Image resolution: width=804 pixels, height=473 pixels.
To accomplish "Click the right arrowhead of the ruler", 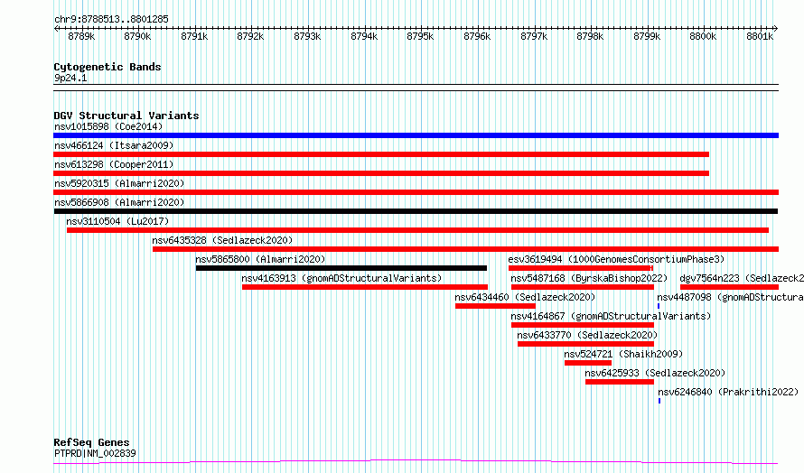I will (x=776, y=29).
